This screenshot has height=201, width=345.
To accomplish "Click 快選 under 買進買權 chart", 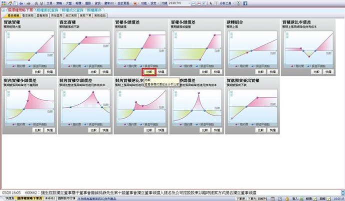I will (x=49, y=72).
